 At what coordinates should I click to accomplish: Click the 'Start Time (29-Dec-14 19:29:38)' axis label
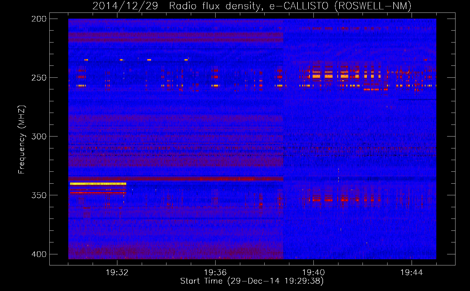[252, 281]
